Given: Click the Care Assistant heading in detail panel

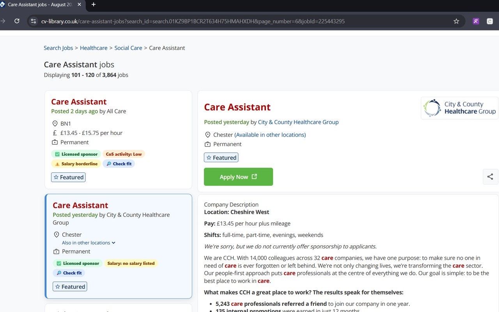Looking at the screenshot, I should point(237,107).
